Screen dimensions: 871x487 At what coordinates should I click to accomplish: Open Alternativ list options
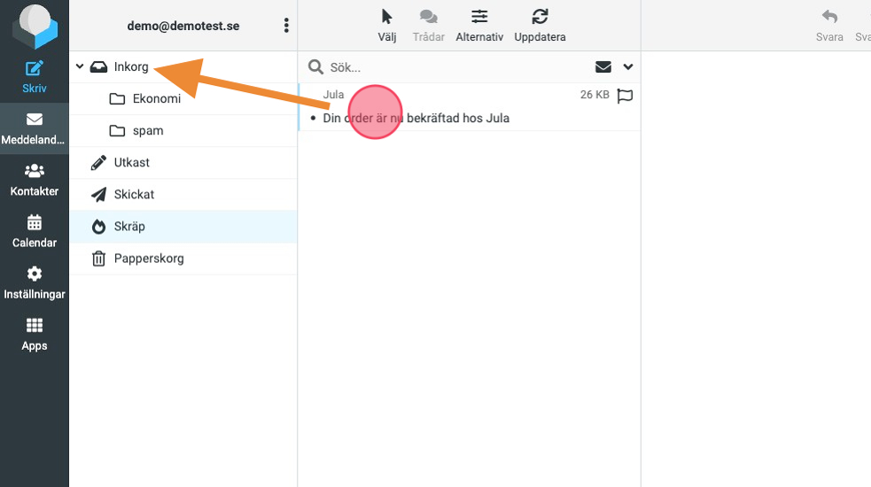[479, 17]
